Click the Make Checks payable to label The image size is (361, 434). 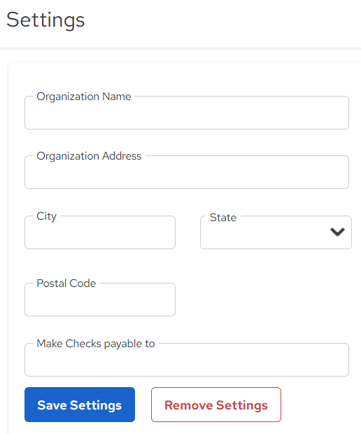click(96, 344)
